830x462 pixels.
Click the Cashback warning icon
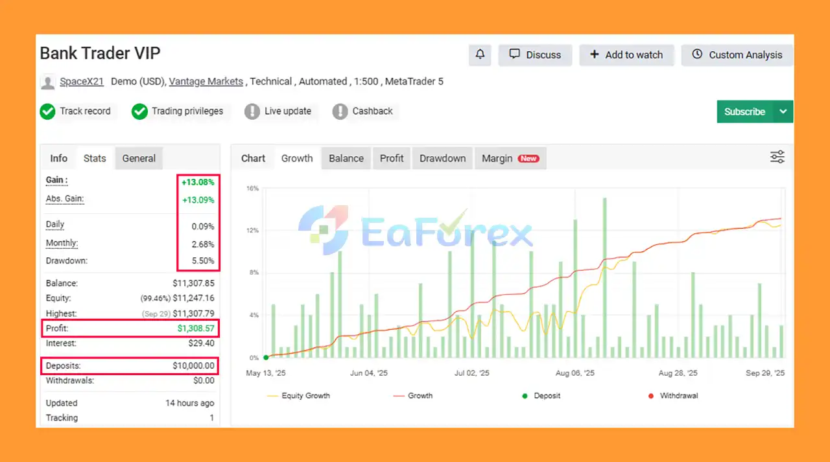tap(340, 111)
